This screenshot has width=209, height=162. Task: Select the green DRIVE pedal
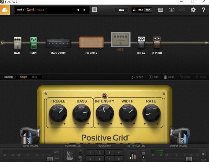(x=34, y=43)
